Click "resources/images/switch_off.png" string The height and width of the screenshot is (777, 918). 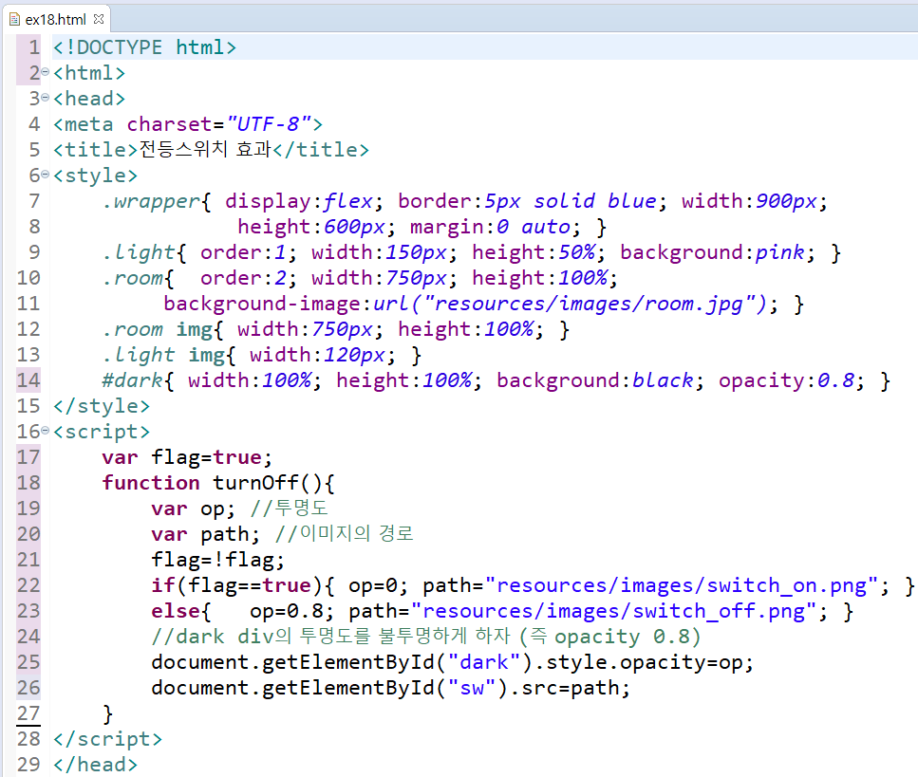tap(613, 611)
